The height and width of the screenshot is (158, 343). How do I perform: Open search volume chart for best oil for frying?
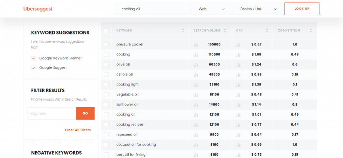pos(196,155)
